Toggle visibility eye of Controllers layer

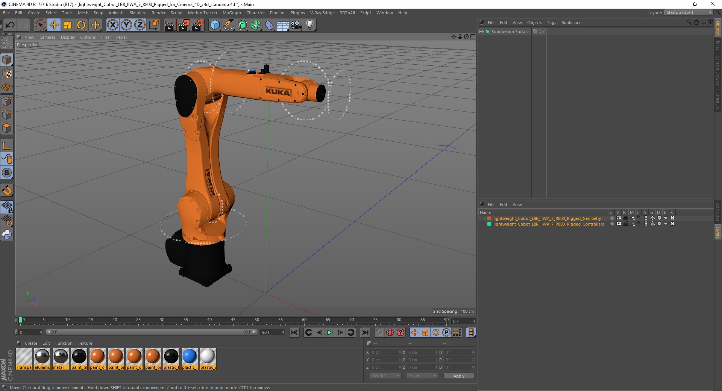[x=619, y=224]
